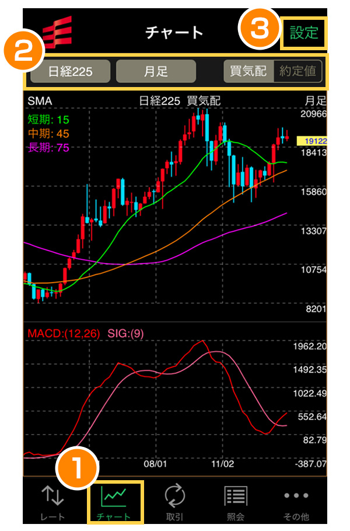Tap the 11/02 date axis label
The image size is (350, 531).
coord(222,464)
